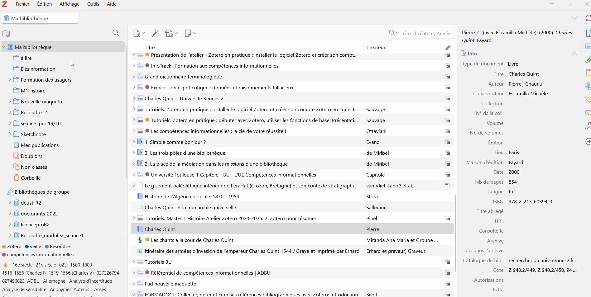Toggle the Resoudre tag filter
The image size is (591, 297).
tap(57, 246)
